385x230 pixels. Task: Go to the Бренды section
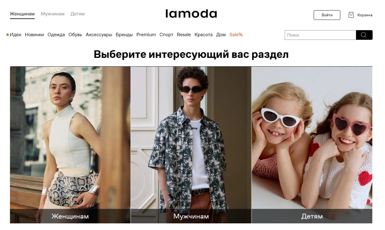[124, 35]
